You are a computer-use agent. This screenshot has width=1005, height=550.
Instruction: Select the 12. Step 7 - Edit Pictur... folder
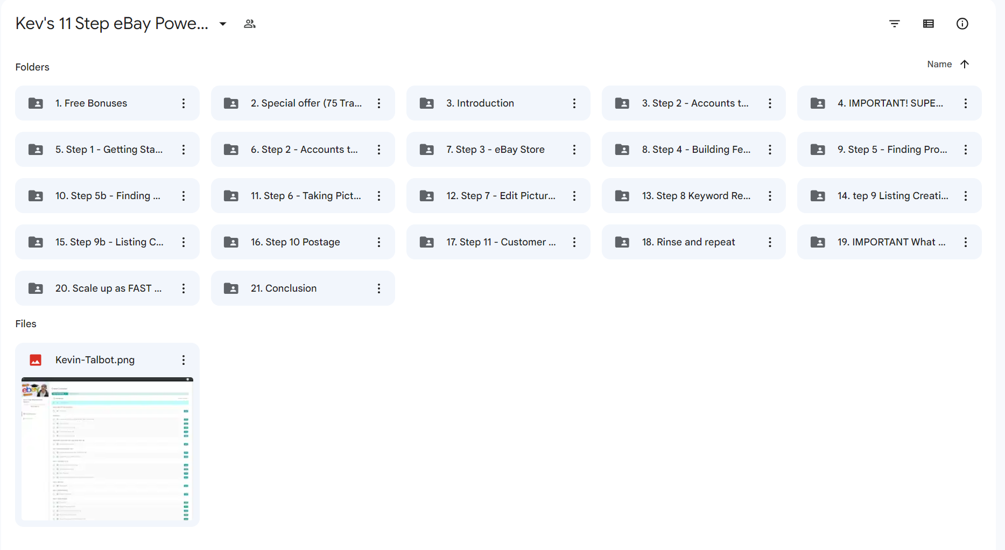pyautogui.click(x=498, y=196)
